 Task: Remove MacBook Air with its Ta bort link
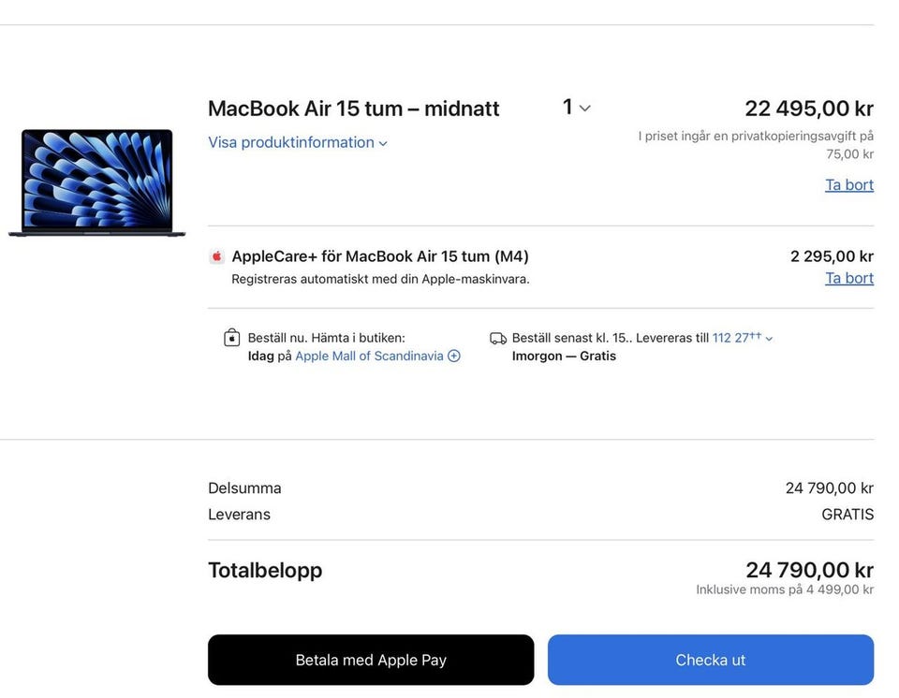coord(848,184)
